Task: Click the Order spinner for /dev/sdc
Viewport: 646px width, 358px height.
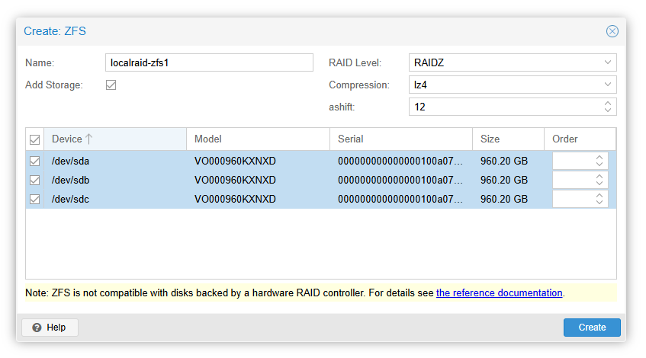Action: tap(580, 199)
